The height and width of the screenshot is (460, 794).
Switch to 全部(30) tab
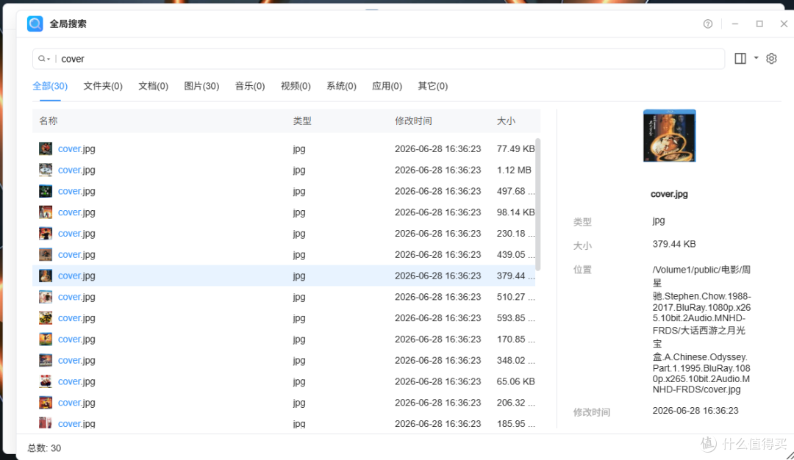50,86
